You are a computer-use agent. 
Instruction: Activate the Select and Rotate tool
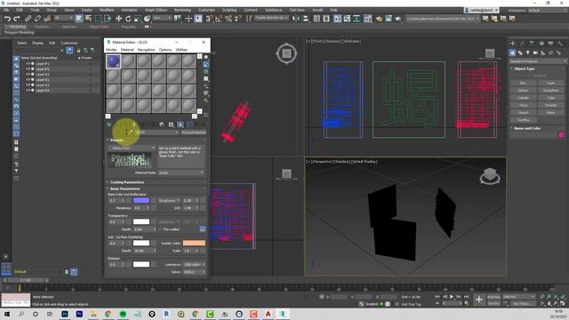click(128, 19)
